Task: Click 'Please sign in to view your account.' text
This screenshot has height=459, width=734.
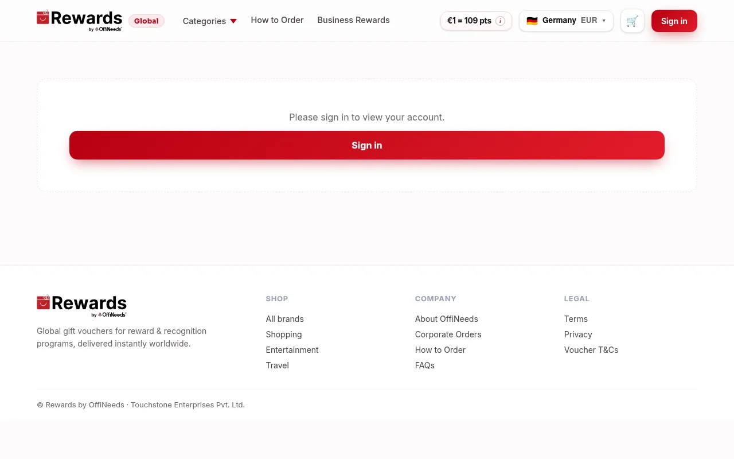Action: pos(367,117)
